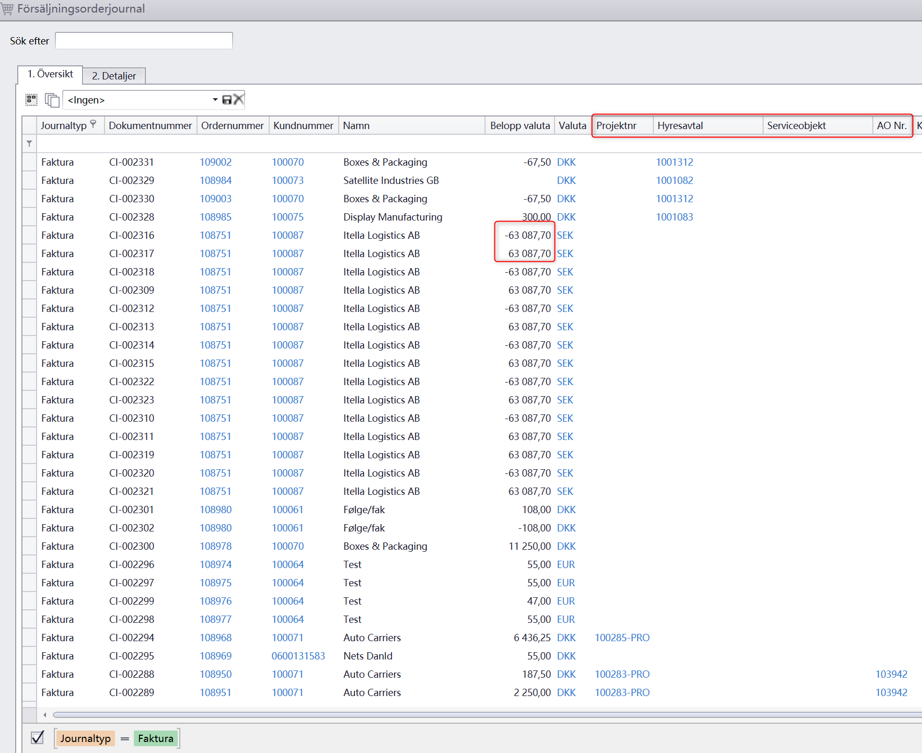Open order number 108974 link
This screenshot has width=922, height=753.
(216, 564)
